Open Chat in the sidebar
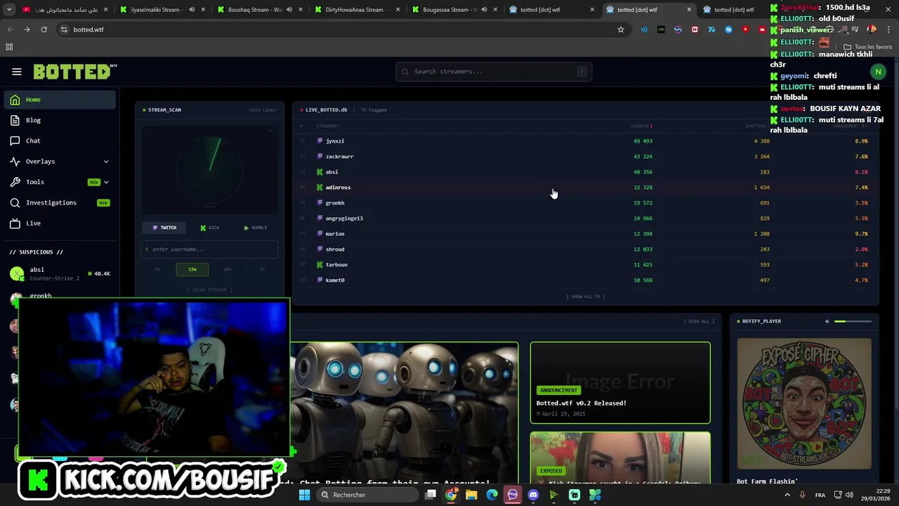The height and width of the screenshot is (506, 899). 60,141
